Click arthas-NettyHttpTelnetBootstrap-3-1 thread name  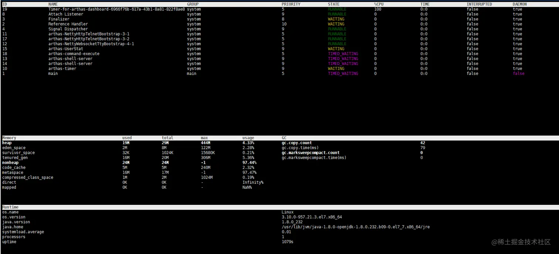[x=89, y=34]
